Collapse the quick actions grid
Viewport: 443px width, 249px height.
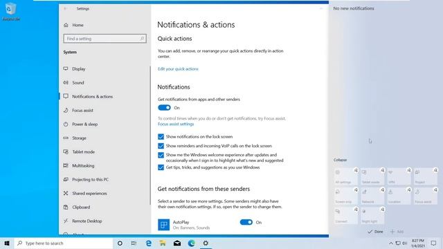[340, 160]
